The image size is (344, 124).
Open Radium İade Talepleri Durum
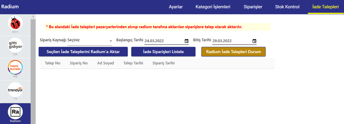(234, 52)
